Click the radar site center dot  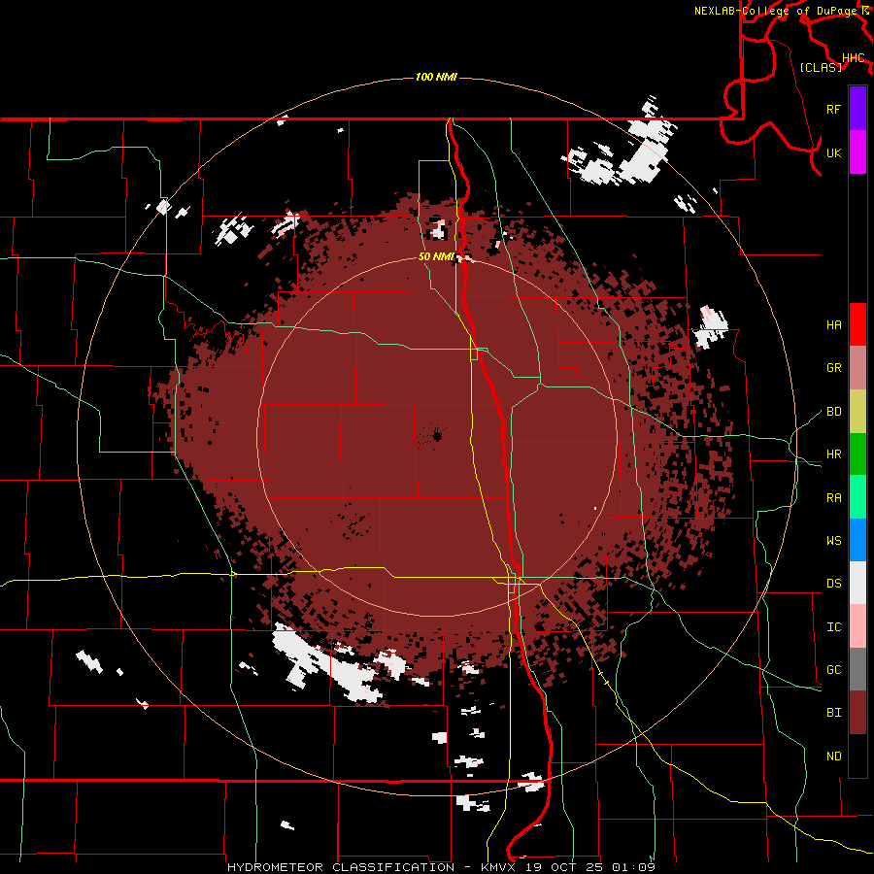(438, 435)
